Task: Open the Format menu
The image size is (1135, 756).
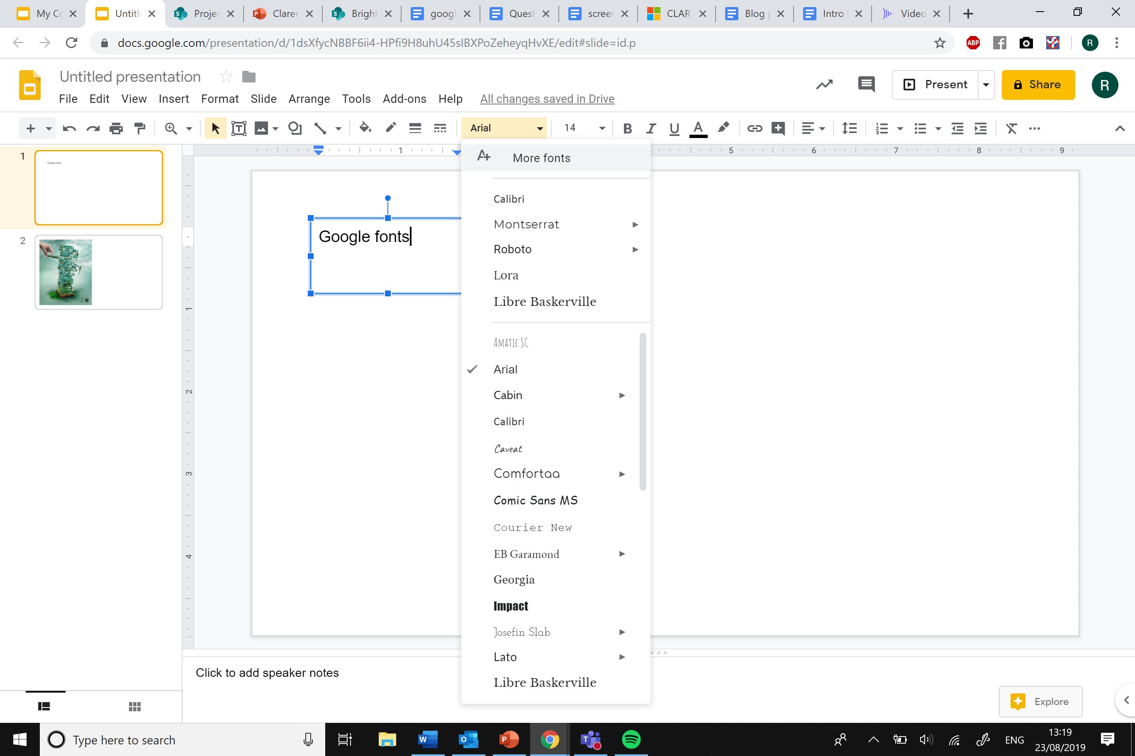Action: tap(219, 99)
